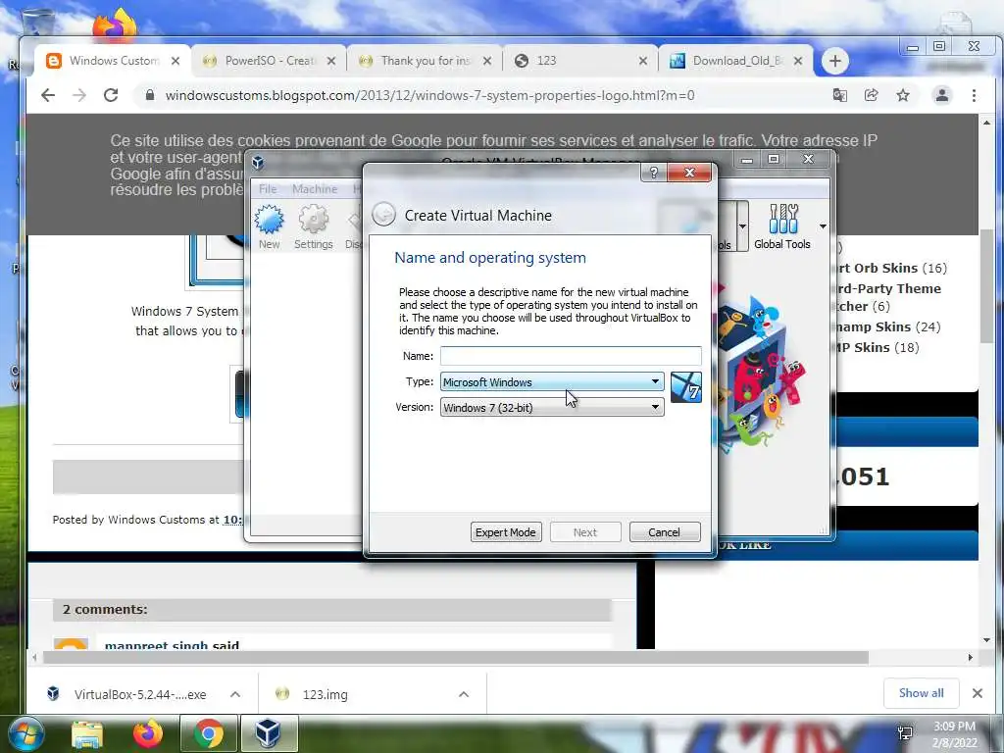
Task: Click the help question mark button
Action: coord(654,173)
